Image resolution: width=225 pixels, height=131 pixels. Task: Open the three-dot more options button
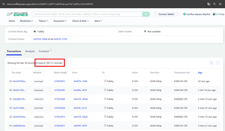point(218,63)
